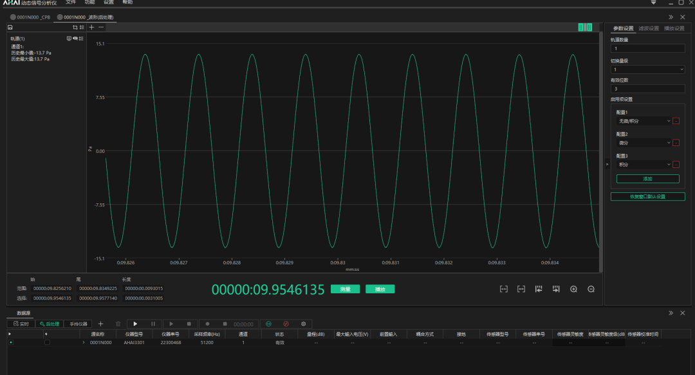
Task: Click the 有效位数 input field
Action: pos(647,89)
